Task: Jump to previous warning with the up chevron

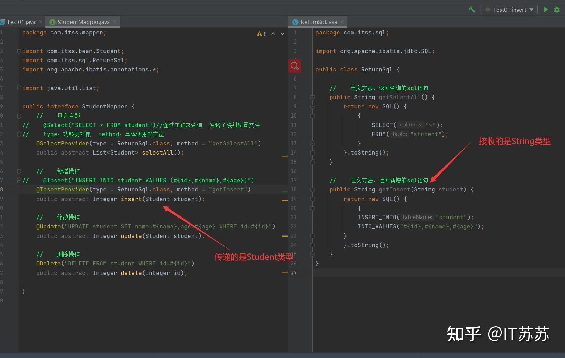Action: (x=273, y=34)
